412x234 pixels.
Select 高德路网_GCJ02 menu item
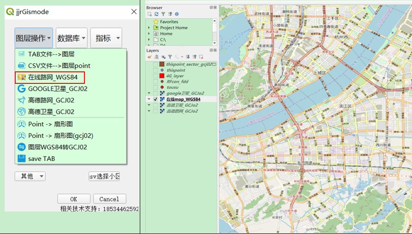71,100
